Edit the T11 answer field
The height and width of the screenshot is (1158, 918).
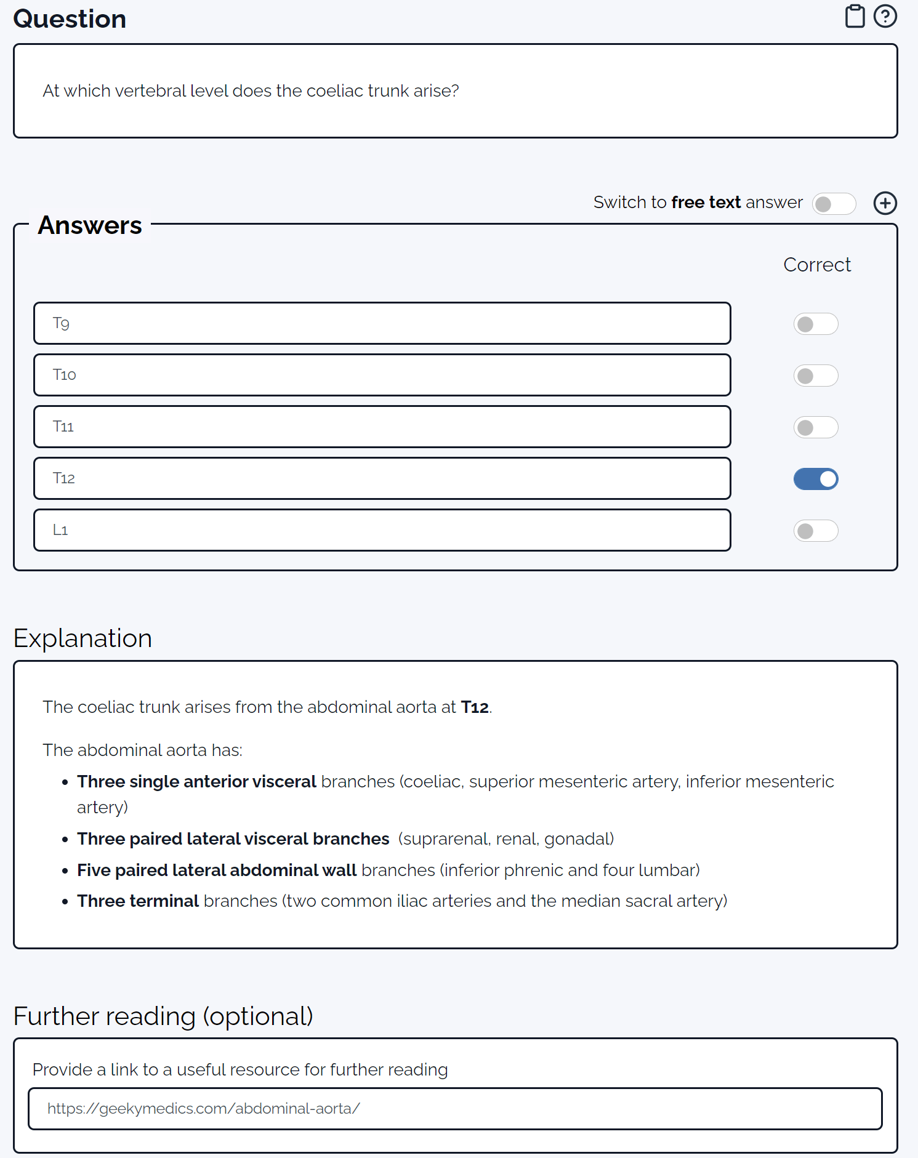pyautogui.click(x=380, y=427)
